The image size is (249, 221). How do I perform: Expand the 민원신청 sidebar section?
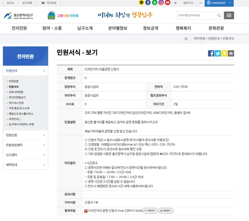pyautogui.click(x=26, y=135)
